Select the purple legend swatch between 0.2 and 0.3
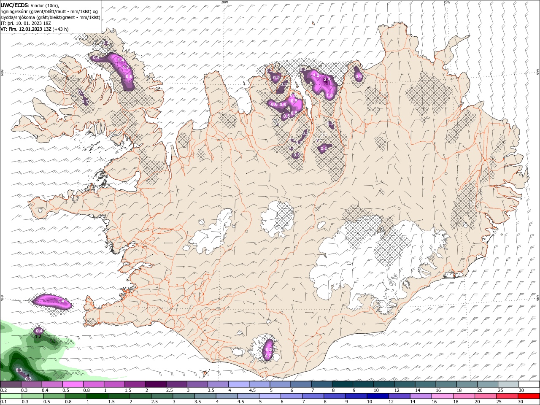The image size is (540, 405). pyautogui.click(x=11, y=384)
